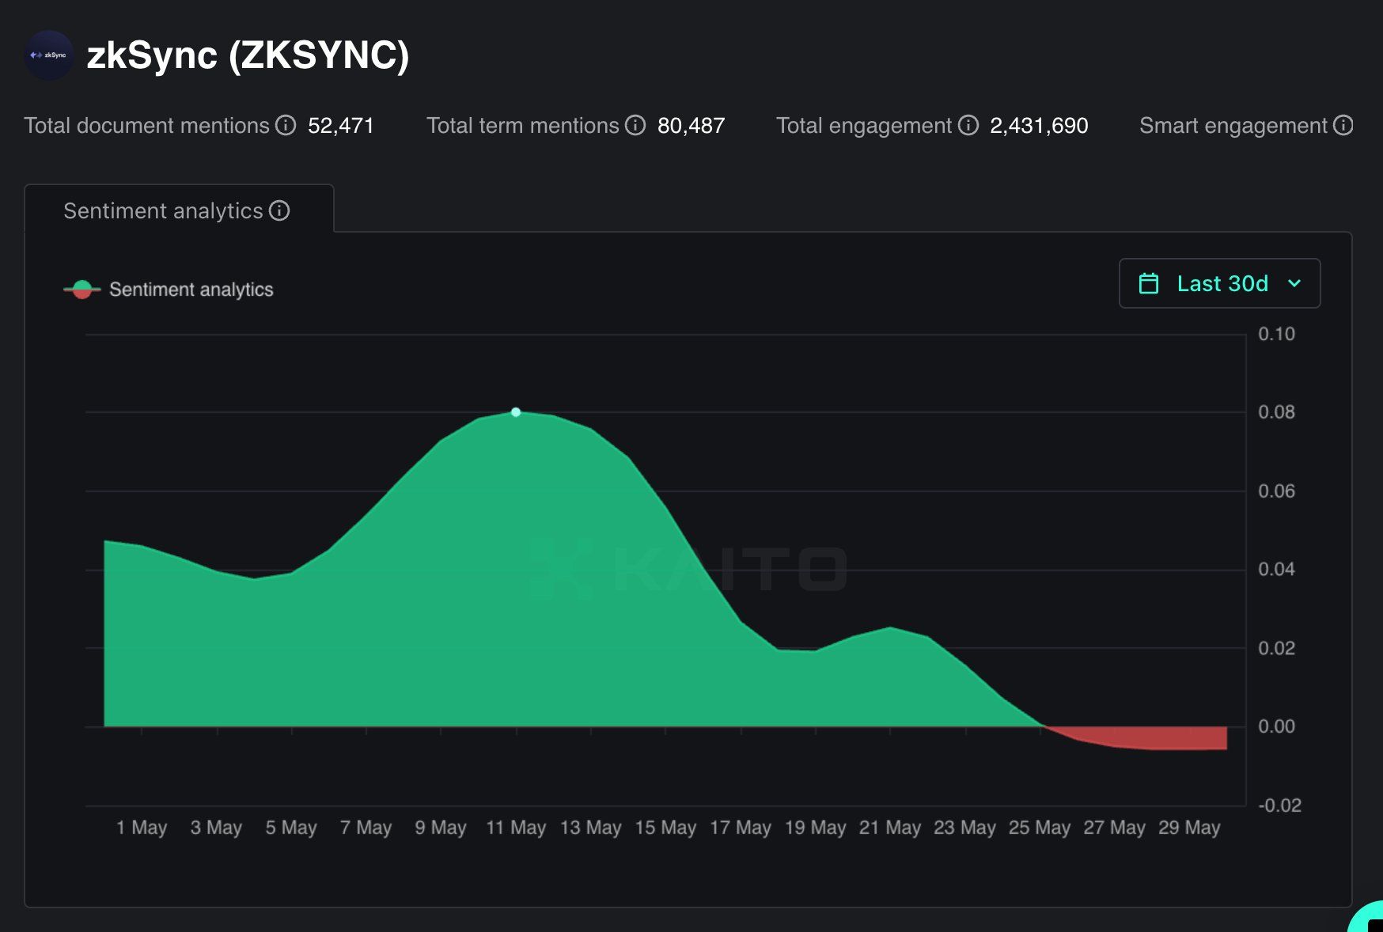
Task: Click the zkSync logo icon
Action: coord(49,55)
